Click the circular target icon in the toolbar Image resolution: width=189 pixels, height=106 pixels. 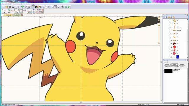pyautogui.click(x=63, y=7)
